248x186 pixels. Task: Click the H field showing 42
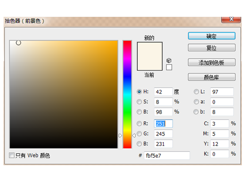coord(163,92)
